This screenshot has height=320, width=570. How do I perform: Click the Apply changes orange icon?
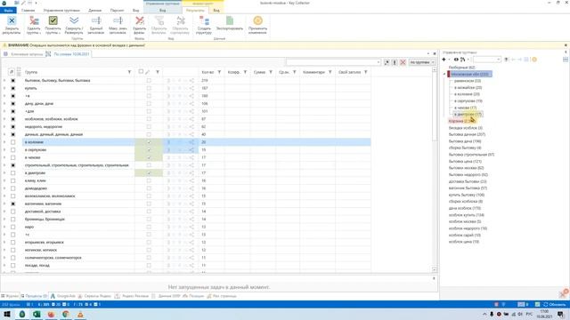click(x=257, y=20)
